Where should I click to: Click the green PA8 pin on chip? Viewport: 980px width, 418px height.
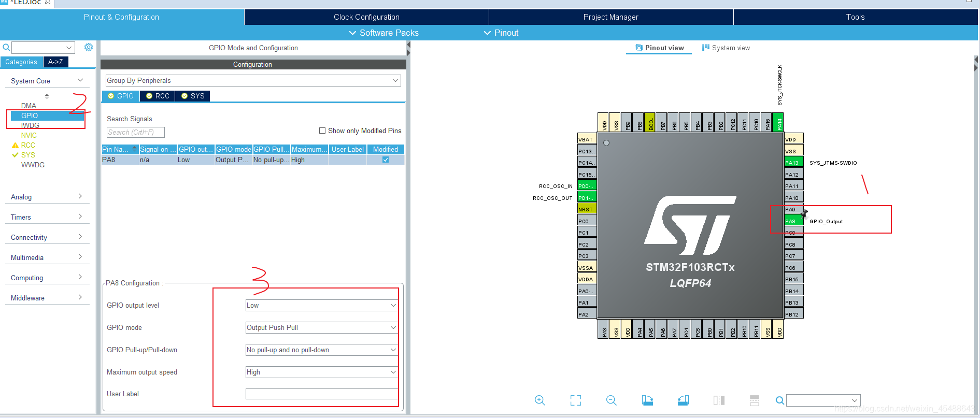pos(793,221)
